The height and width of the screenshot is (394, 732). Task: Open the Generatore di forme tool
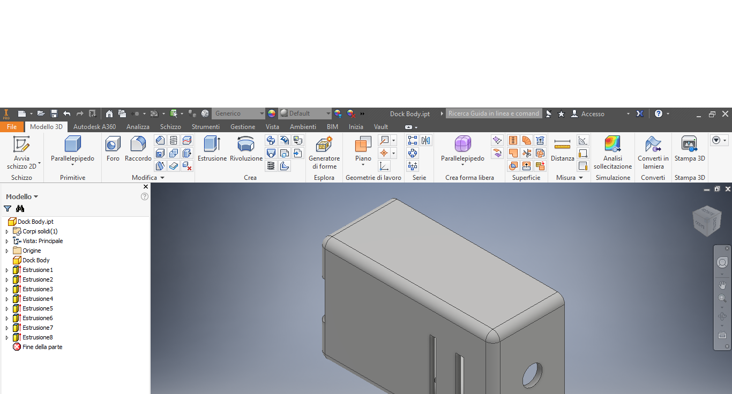(324, 153)
